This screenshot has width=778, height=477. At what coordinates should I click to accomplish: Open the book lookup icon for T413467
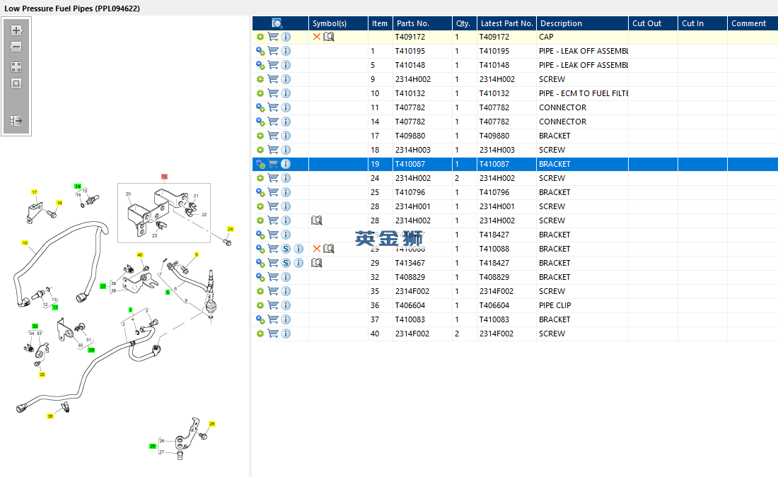[x=317, y=263]
